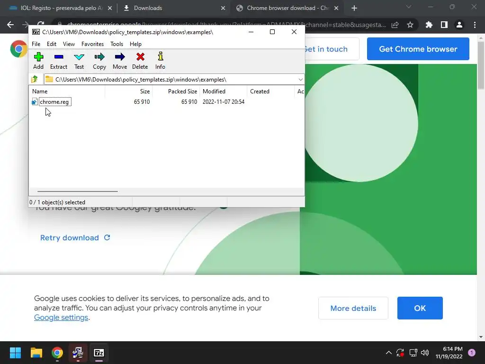Screen dimensions: 485x364
Task: Click the Retry download link
Action: (75, 238)
